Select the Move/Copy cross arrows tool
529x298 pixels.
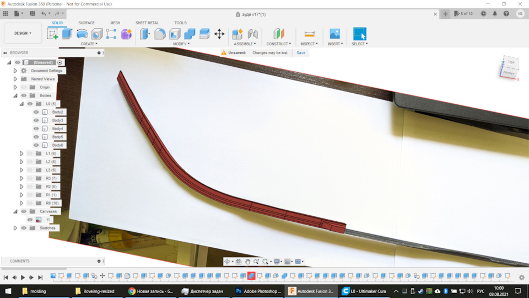[x=219, y=34]
